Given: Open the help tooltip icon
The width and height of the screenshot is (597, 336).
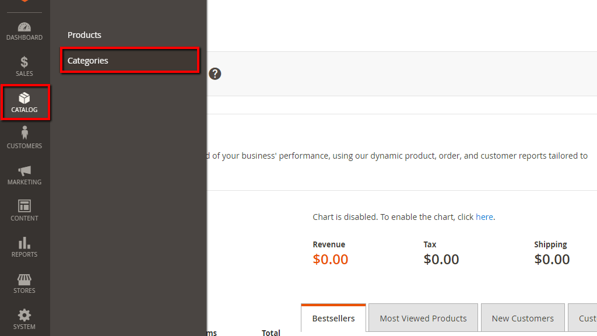Looking at the screenshot, I should pos(215,73).
